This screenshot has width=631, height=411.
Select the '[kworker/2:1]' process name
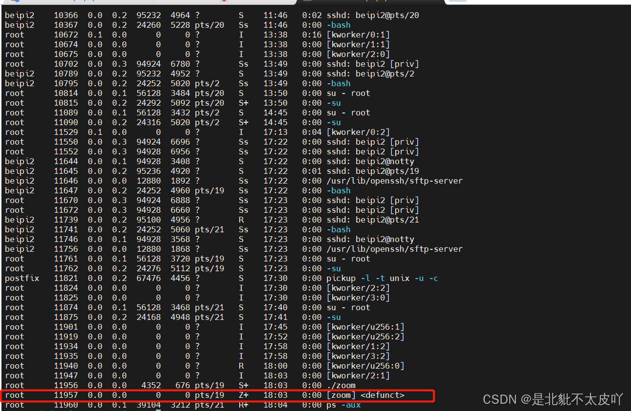tap(358, 375)
